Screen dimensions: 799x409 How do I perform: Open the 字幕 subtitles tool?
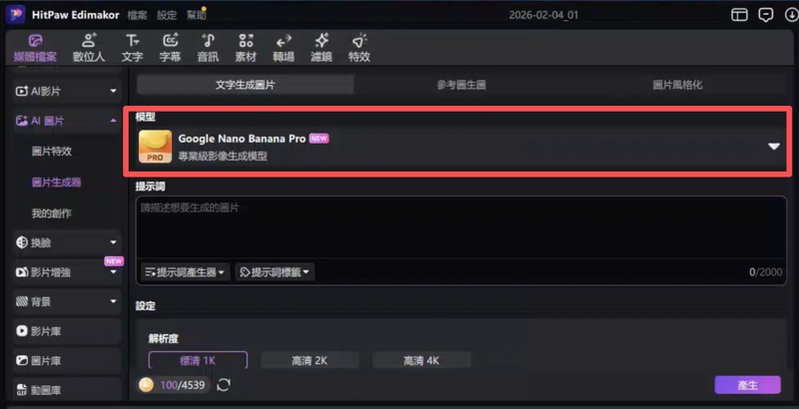point(170,48)
